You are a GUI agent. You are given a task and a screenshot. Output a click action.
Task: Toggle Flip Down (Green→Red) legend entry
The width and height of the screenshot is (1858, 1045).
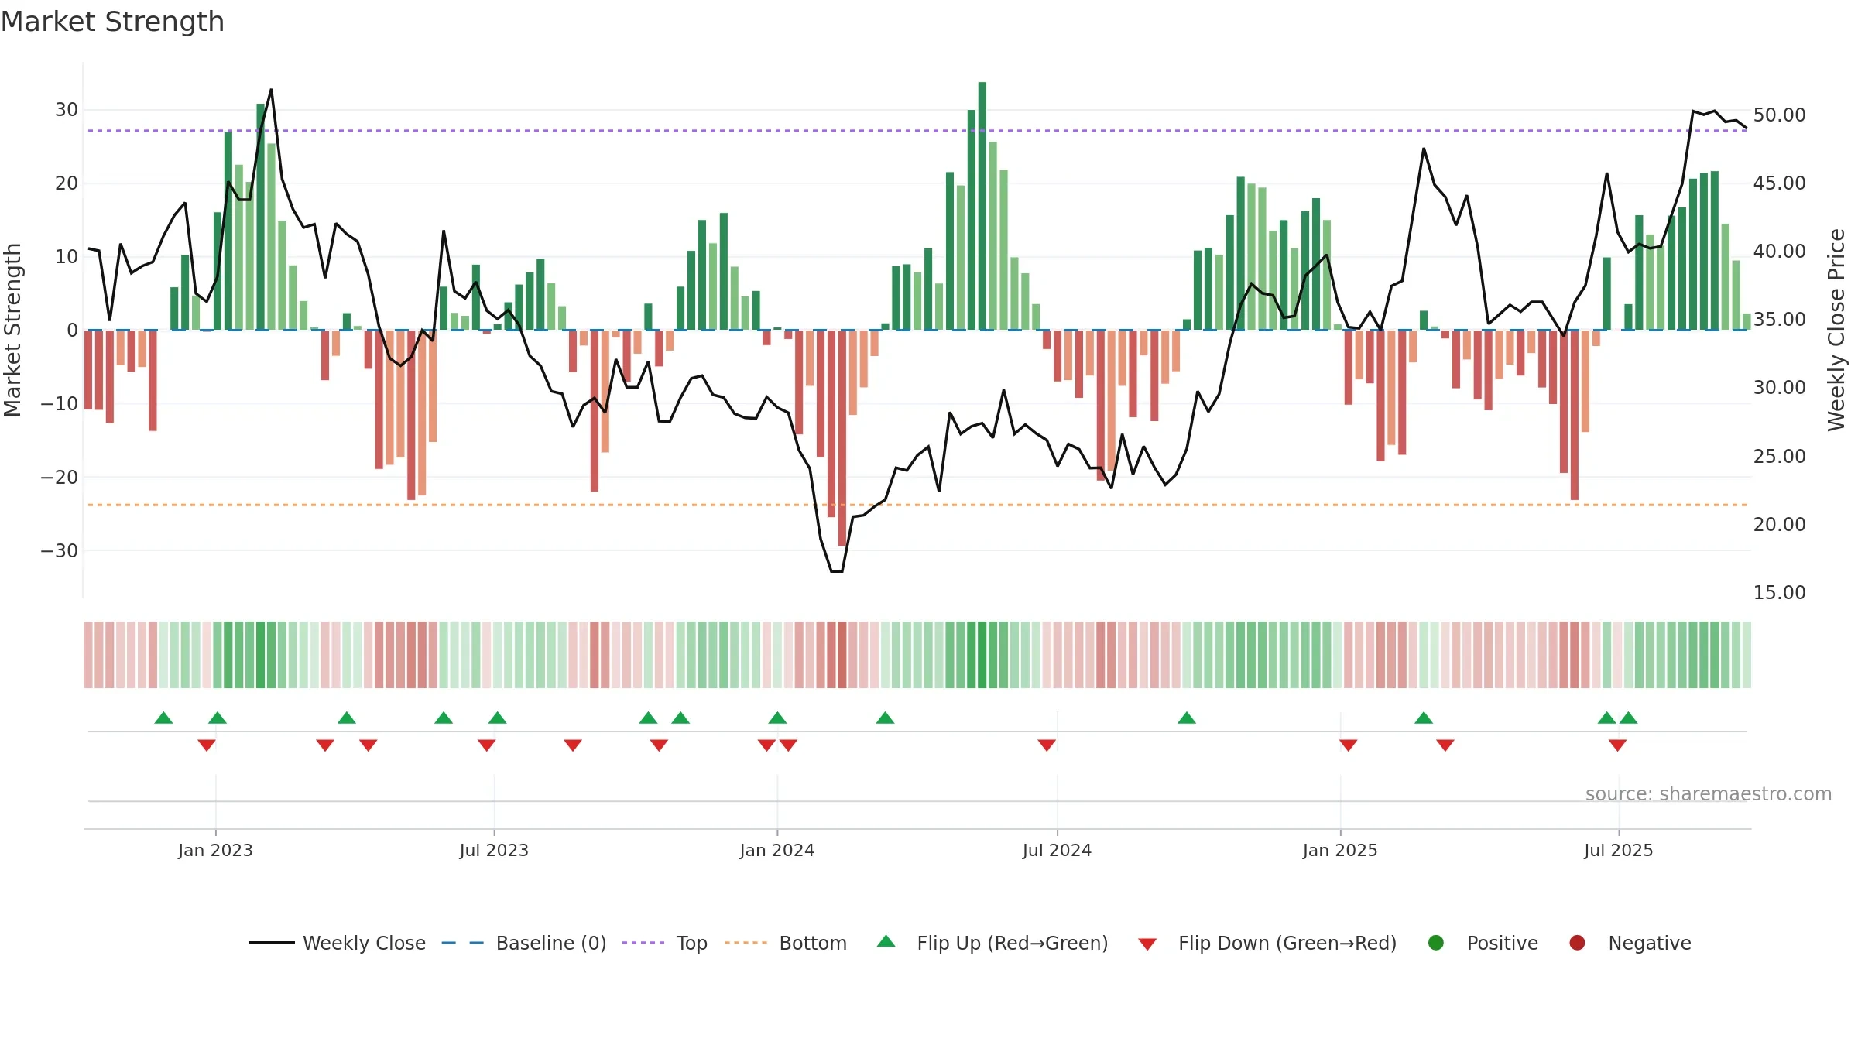[1267, 943]
